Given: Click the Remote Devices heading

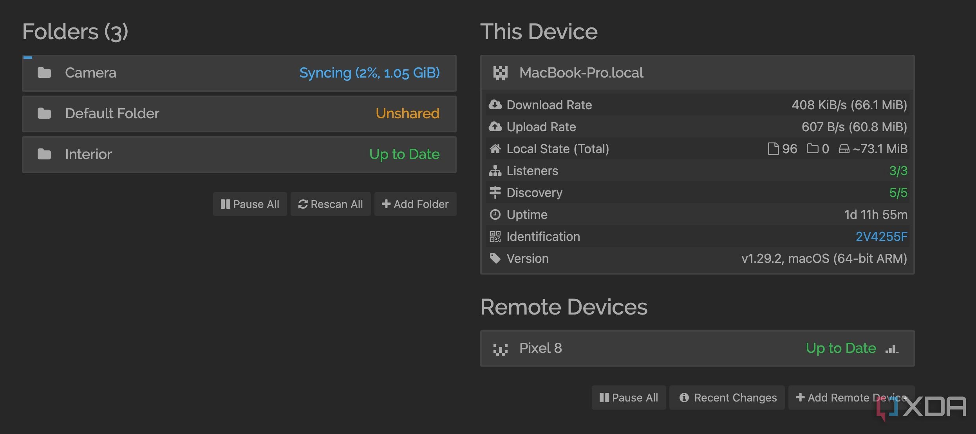Looking at the screenshot, I should coord(564,307).
